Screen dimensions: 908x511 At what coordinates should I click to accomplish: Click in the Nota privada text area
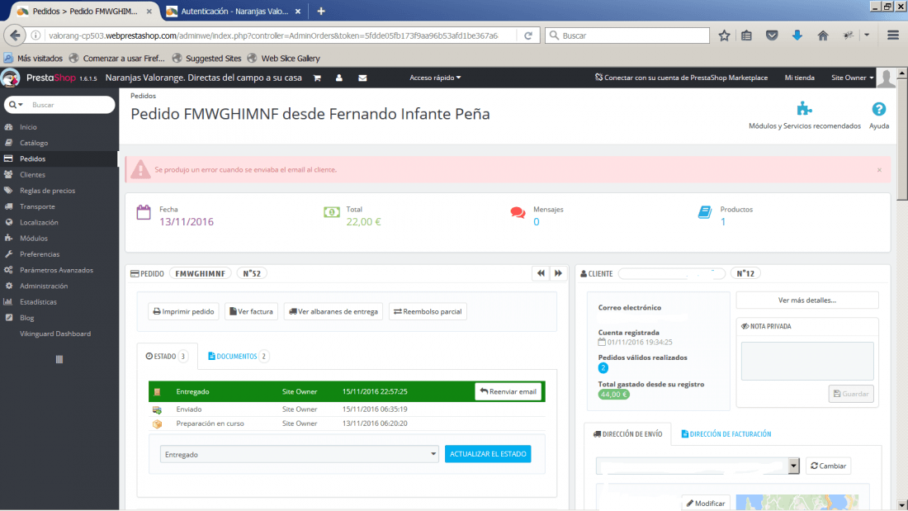tap(807, 361)
